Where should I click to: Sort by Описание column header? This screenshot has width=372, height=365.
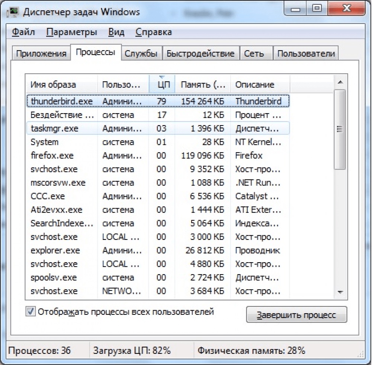(260, 84)
